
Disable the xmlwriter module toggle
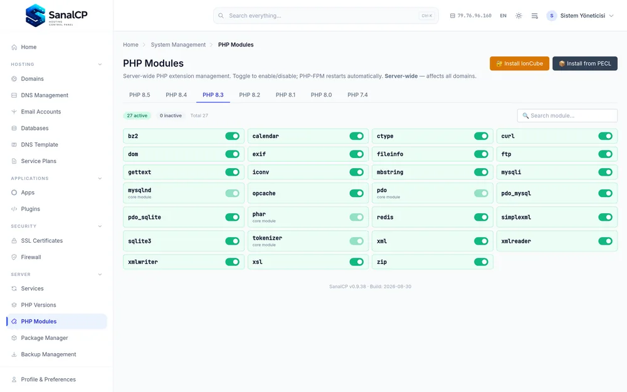pyautogui.click(x=232, y=262)
